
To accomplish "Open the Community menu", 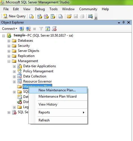I will 88,9.
